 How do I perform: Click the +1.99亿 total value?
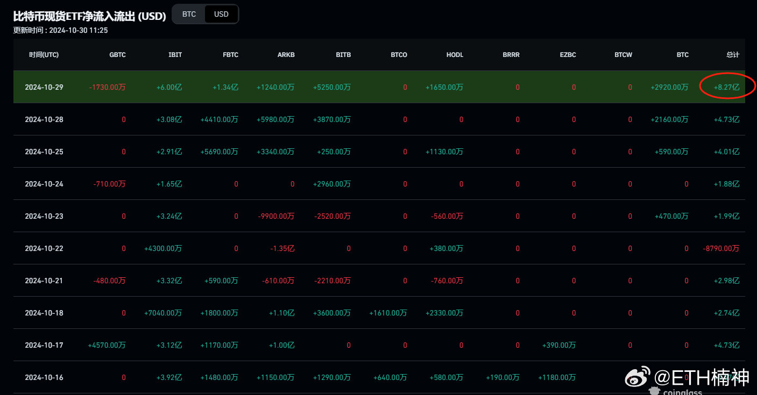coord(727,216)
